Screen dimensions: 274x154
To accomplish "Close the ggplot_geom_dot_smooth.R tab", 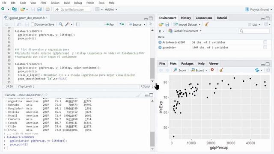I will [x=47, y=18].
